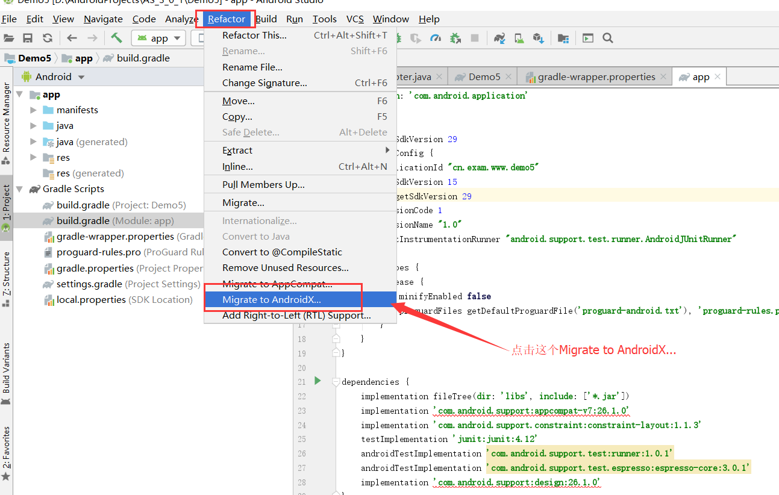Close the app editor tab
This screenshot has width=779, height=495.
point(718,77)
